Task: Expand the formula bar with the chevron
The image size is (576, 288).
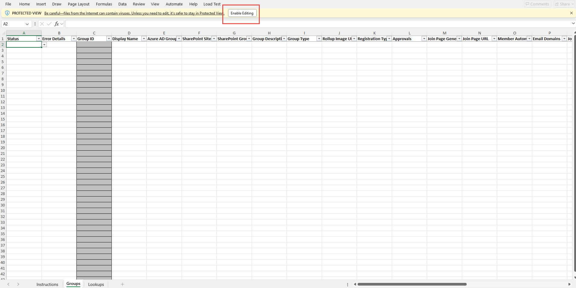Action: pyautogui.click(x=573, y=24)
